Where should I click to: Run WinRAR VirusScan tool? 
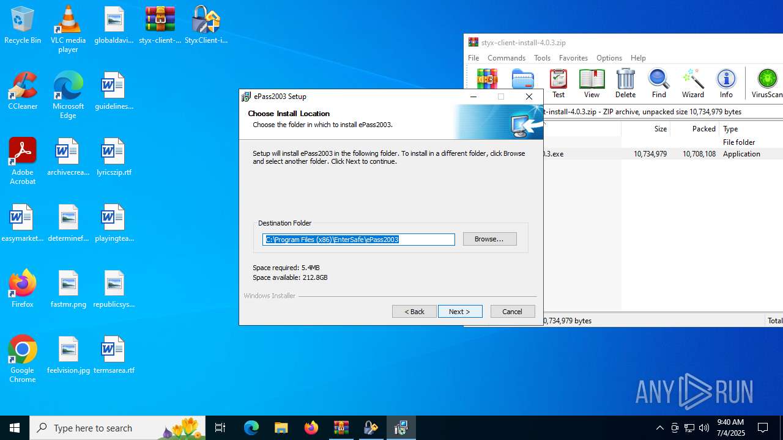click(767, 83)
